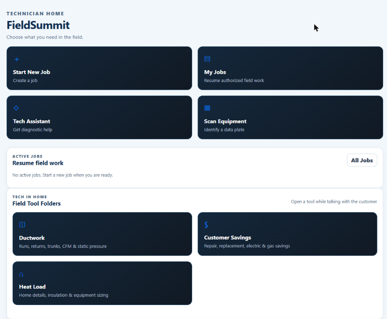The height and width of the screenshot is (319, 387).
Task: Click "Repair, replacement, electric & gas savings"
Action: (x=247, y=246)
